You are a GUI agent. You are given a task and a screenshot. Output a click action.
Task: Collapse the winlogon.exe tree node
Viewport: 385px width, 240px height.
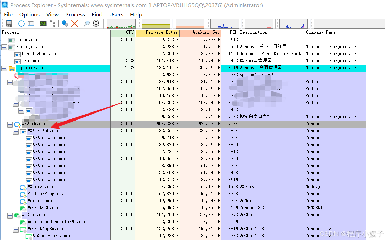point(5,47)
